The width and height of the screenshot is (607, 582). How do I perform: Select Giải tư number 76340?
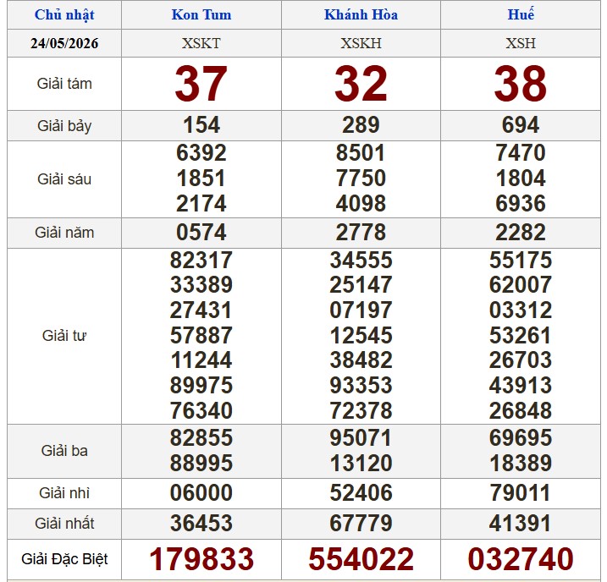pos(201,410)
